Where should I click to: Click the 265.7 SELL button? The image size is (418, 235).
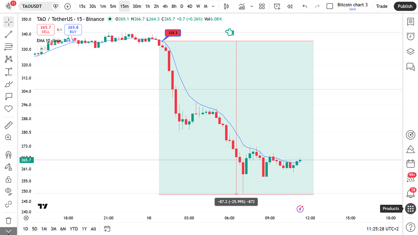[x=46, y=29]
